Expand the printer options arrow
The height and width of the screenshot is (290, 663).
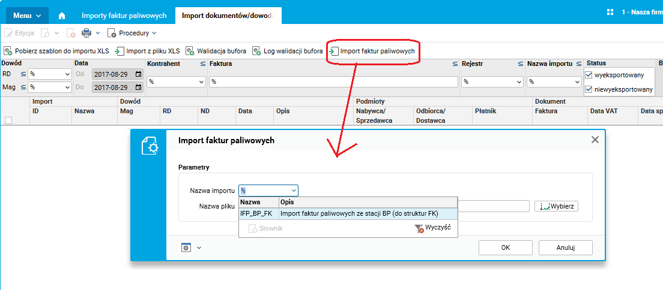(x=98, y=32)
